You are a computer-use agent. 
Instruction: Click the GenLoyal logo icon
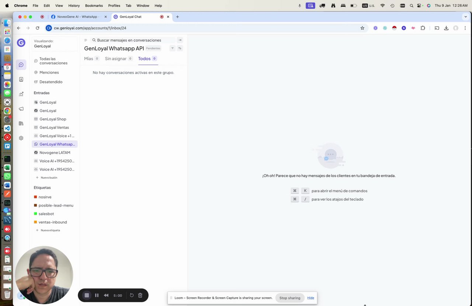21,43
